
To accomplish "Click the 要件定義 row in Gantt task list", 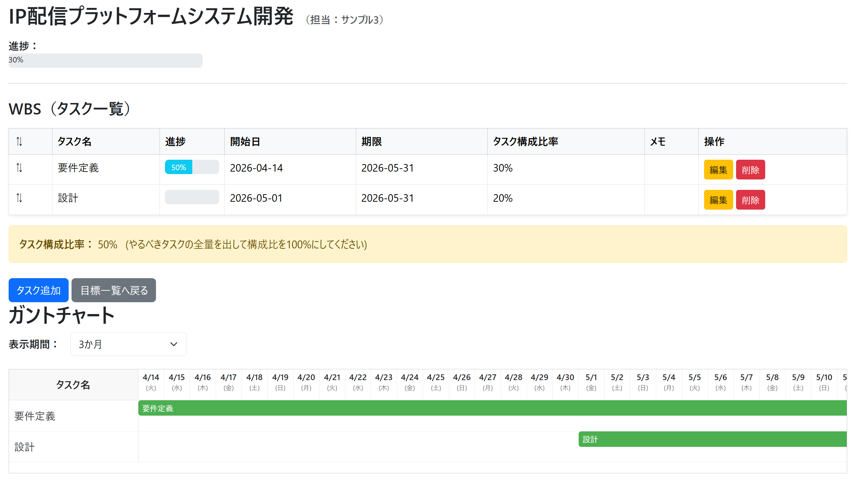I will 35,416.
